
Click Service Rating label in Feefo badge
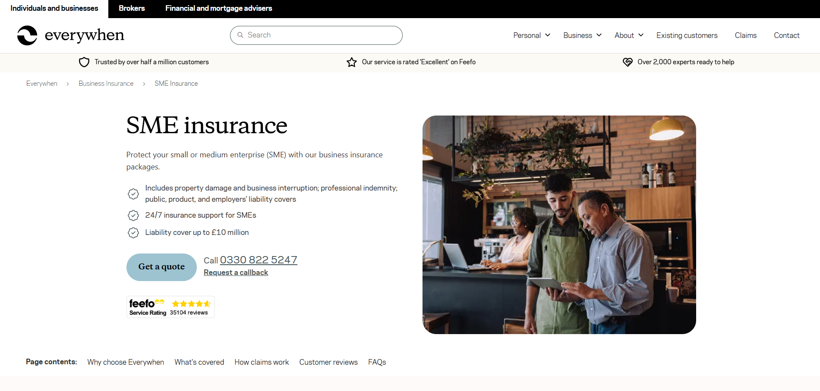tap(148, 313)
